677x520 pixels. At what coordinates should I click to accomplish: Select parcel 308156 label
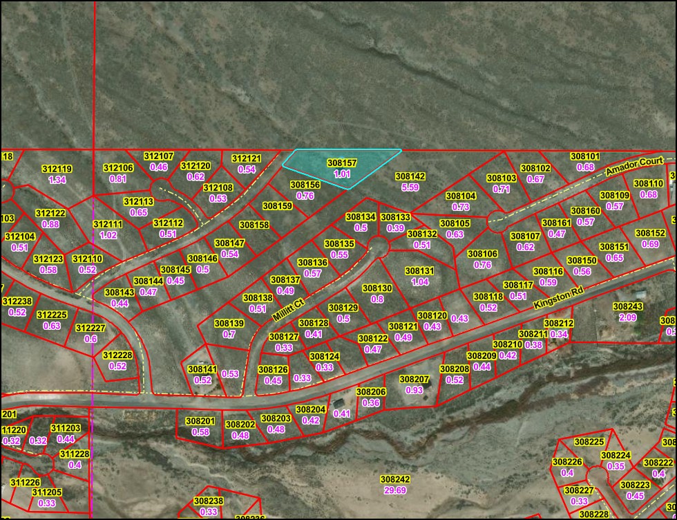click(x=305, y=185)
